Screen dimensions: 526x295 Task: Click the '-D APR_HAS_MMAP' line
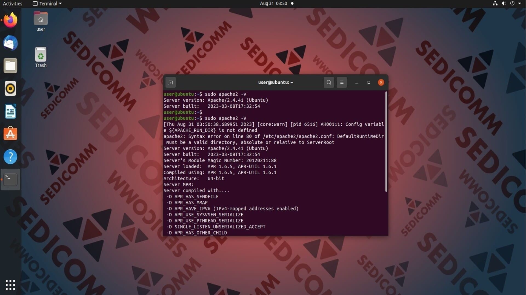point(187,202)
